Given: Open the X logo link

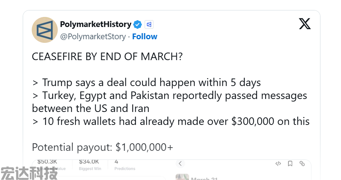Looking at the screenshot, I should tap(305, 24).
